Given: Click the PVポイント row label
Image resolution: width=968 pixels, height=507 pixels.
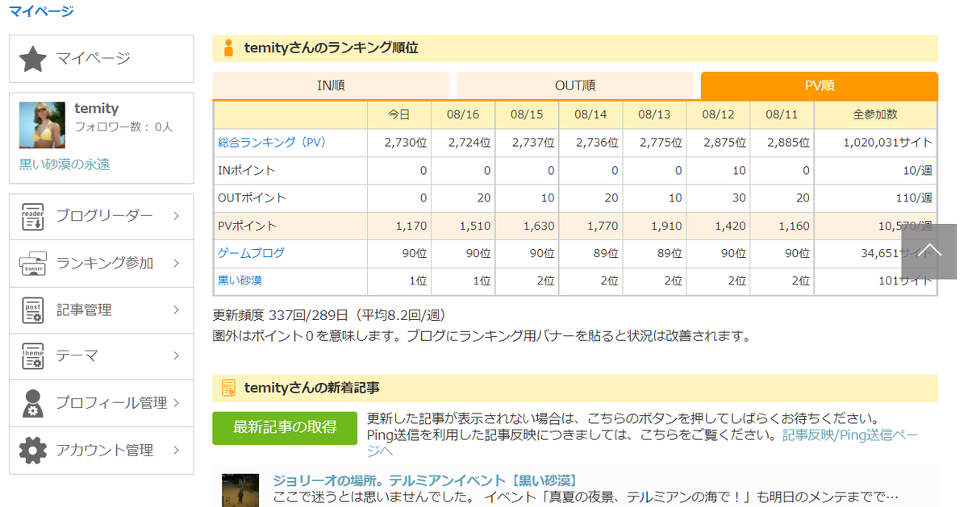Looking at the screenshot, I should [x=248, y=226].
